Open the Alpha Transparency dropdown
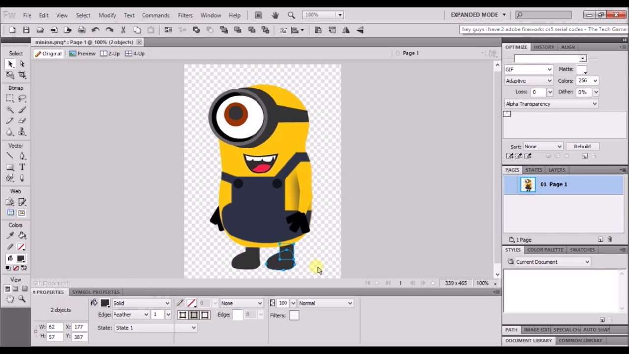 pos(551,104)
